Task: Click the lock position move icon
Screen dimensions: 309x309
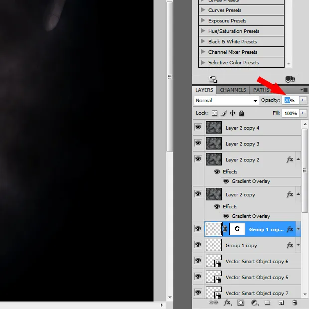Action: [232, 113]
